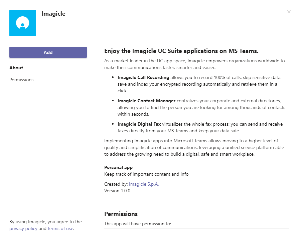Select the Imagicle Digital Fax bullet
Viewport: 294px width, 235px height.
pos(139,124)
